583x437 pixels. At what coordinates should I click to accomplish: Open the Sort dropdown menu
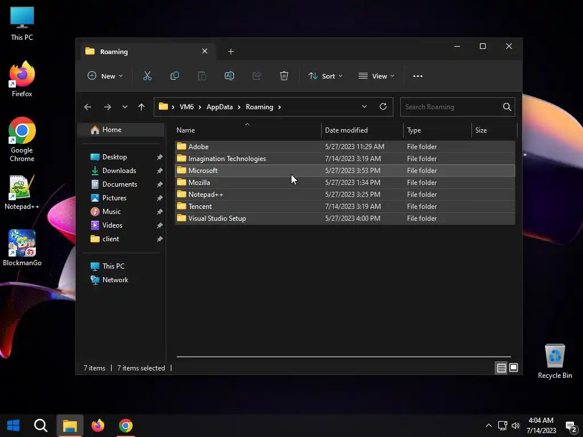(325, 76)
